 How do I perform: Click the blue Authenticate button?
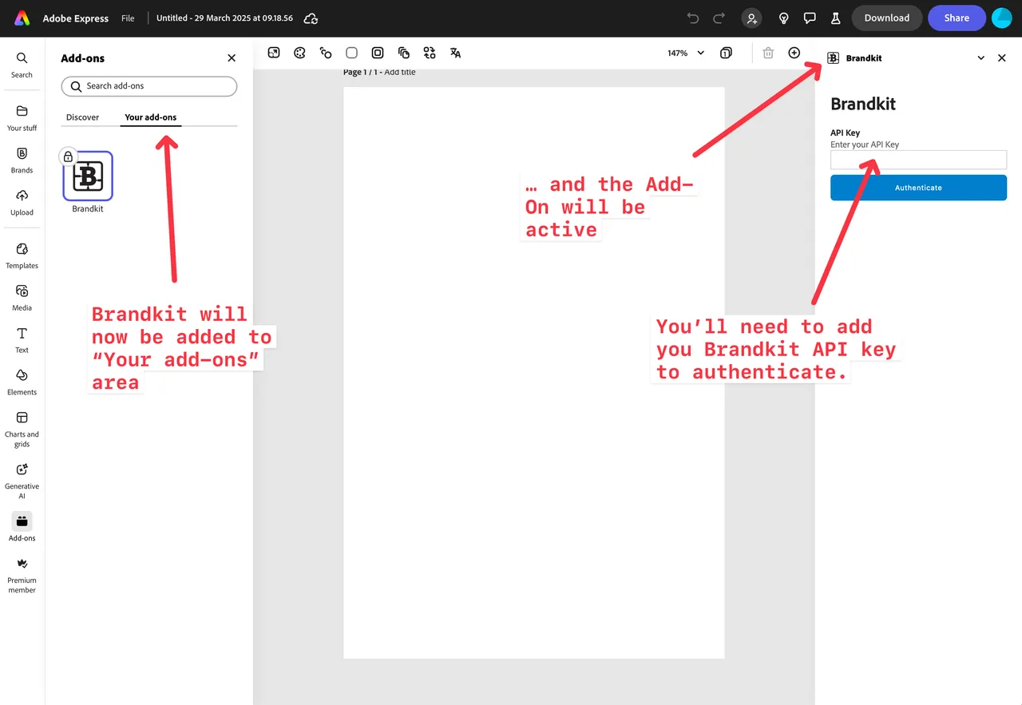[x=918, y=188]
